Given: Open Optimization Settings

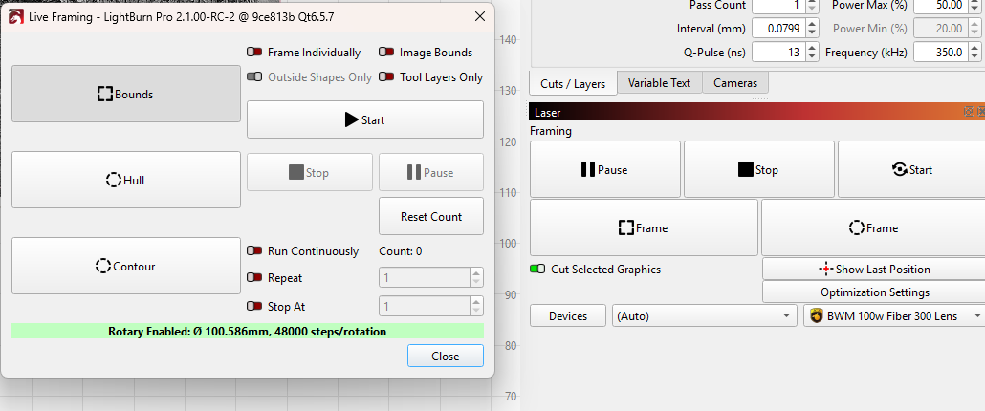Looking at the screenshot, I should (873, 292).
